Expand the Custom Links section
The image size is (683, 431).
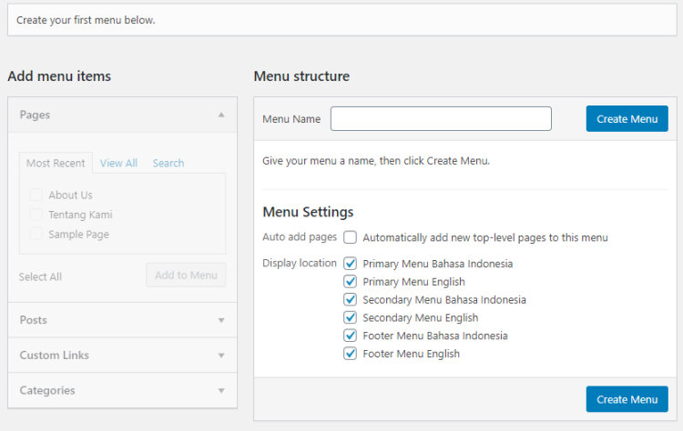(122, 356)
